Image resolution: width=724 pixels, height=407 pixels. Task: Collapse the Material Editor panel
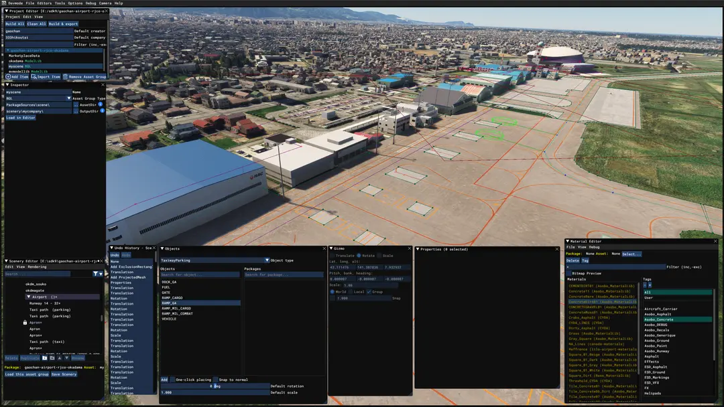pyautogui.click(x=568, y=241)
